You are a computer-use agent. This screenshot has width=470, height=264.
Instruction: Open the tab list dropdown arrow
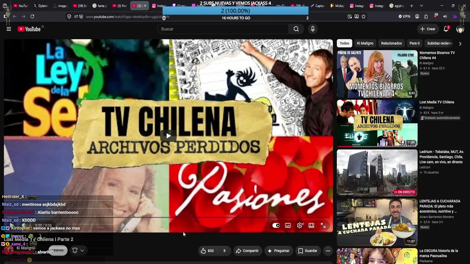(x=421, y=6)
